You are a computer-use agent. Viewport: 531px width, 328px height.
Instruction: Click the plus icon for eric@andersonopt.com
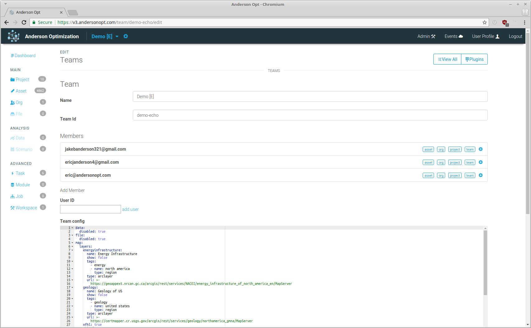click(x=481, y=175)
